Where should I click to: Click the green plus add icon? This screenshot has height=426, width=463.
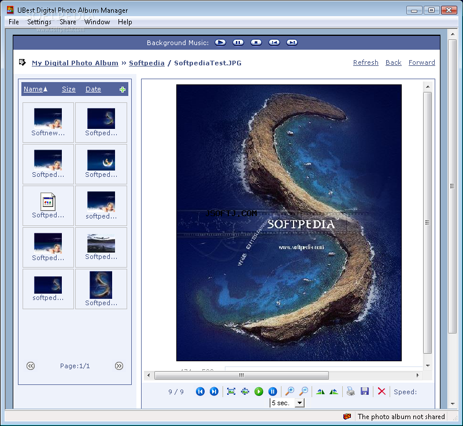pos(122,90)
